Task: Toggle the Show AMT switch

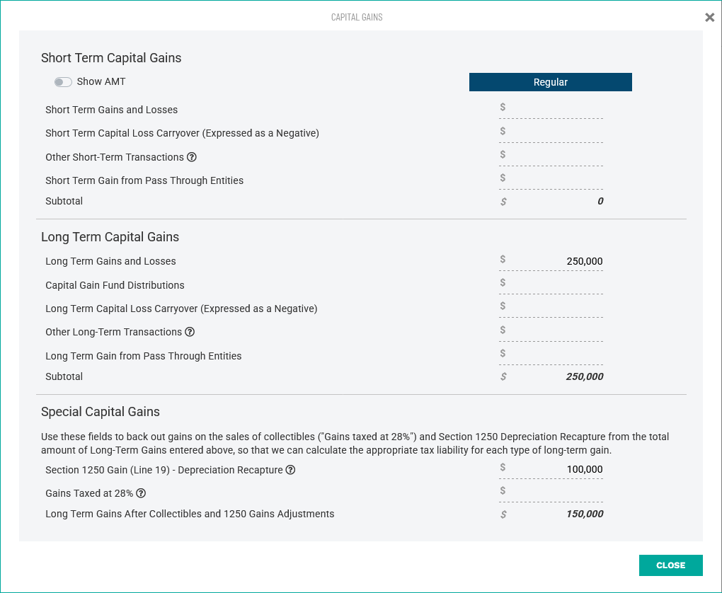Action: [63, 82]
